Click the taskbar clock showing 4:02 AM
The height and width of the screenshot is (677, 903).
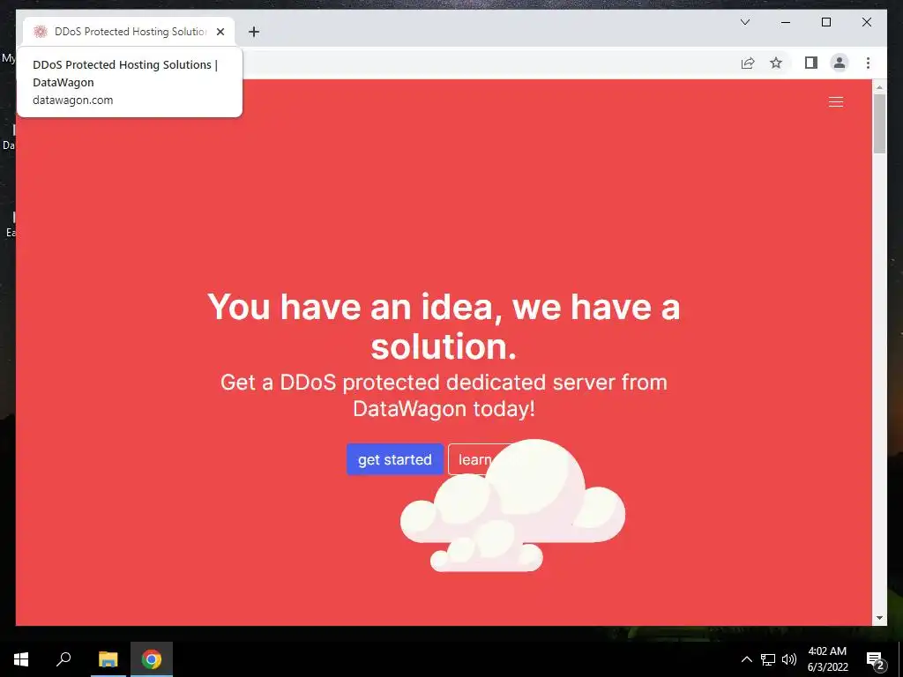[x=827, y=659]
